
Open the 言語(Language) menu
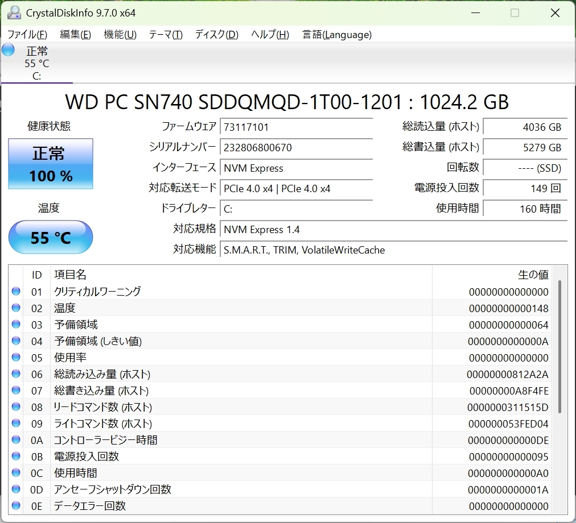pos(337,35)
